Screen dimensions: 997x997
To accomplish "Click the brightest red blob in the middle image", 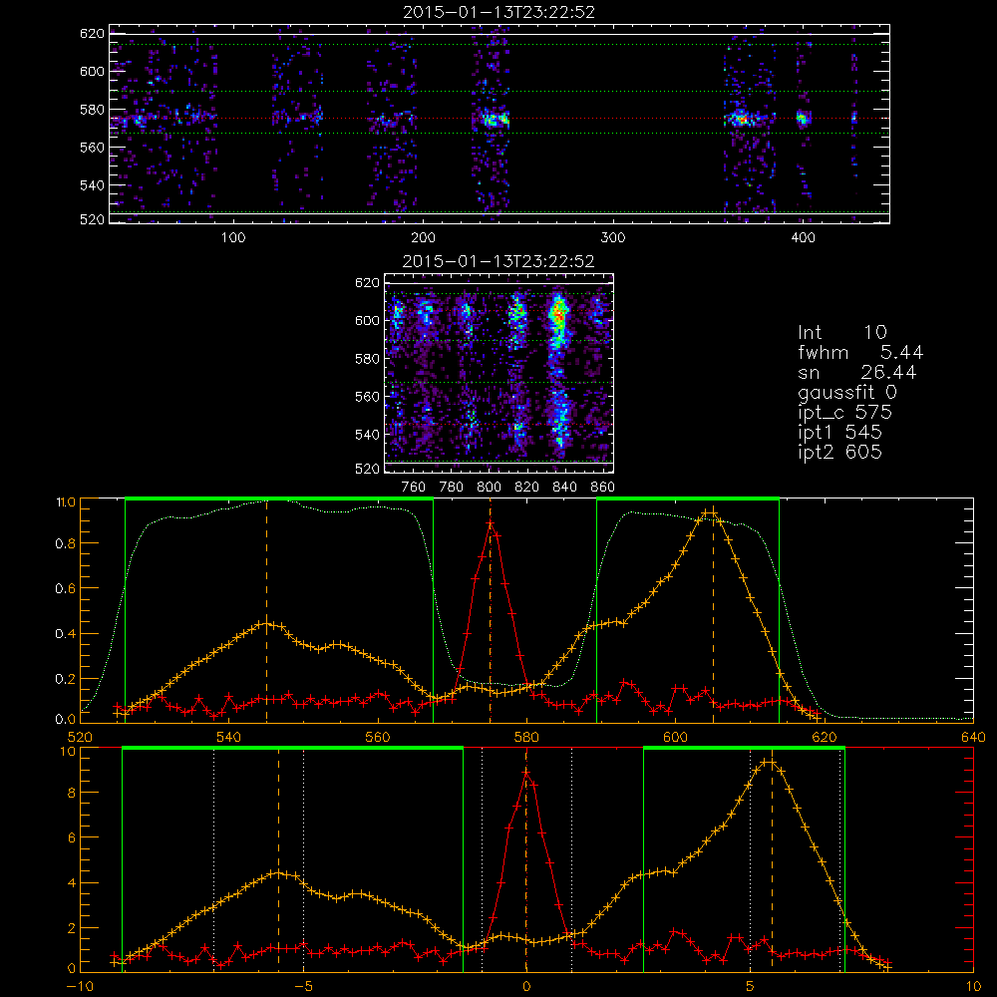I will click(x=559, y=313).
